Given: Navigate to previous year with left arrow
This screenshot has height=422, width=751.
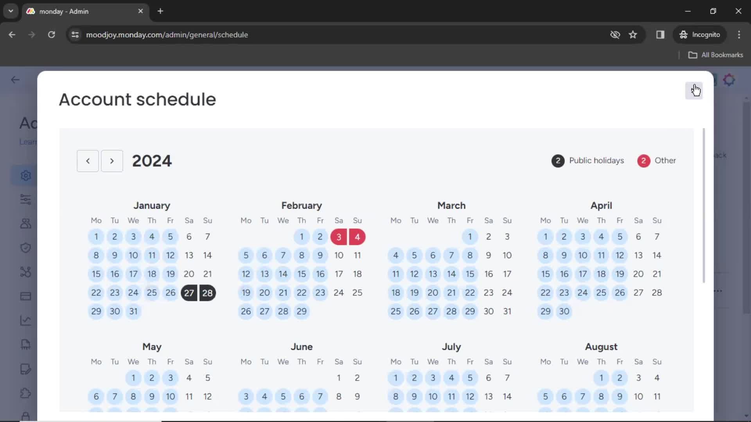Looking at the screenshot, I should 88,161.
